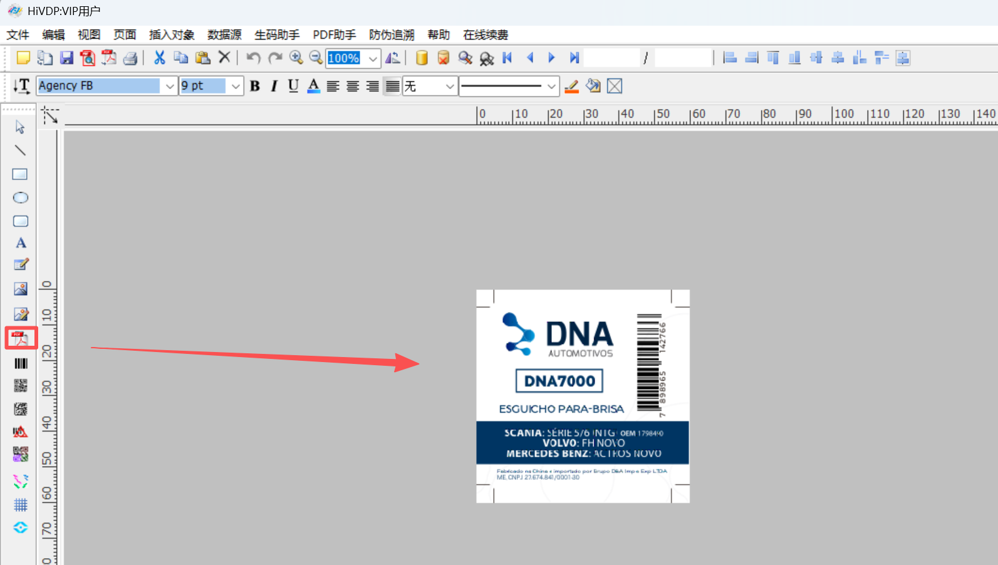Open the 数据源 menu
The height and width of the screenshot is (565, 998).
(224, 35)
